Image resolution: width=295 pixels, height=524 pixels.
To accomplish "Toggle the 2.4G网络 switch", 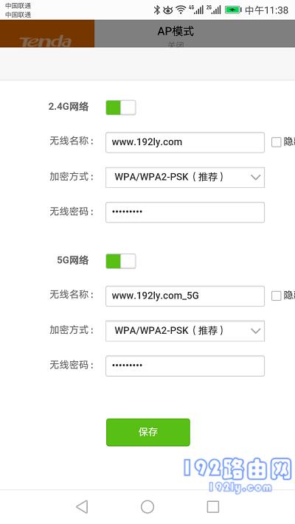I will click(121, 108).
